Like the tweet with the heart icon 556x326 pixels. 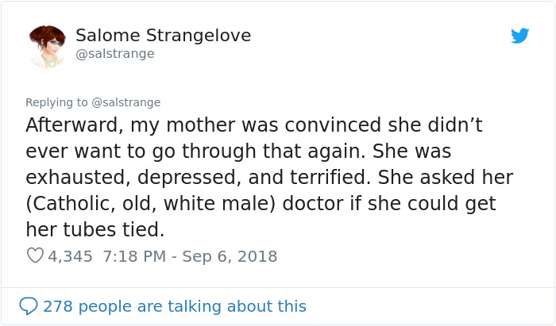click(x=35, y=256)
